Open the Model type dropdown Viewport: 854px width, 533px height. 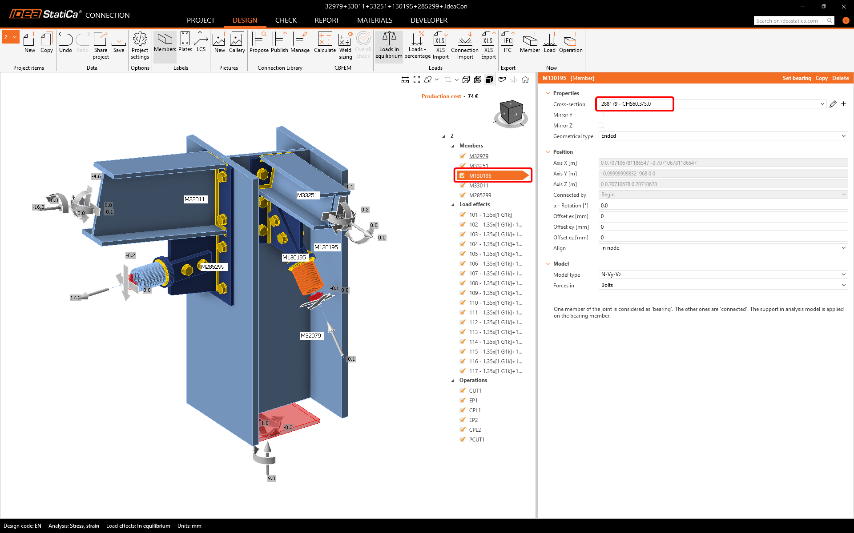[x=723, y=274]
